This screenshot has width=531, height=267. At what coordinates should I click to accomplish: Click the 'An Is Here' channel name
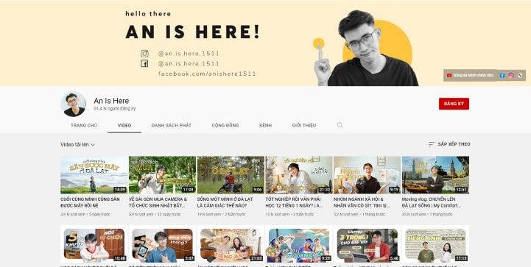(x=111, y=101)
